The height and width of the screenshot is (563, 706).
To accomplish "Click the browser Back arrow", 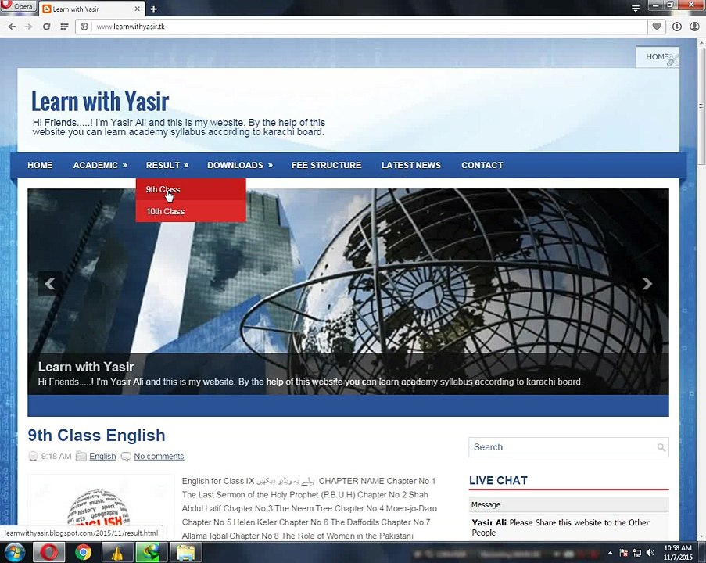I will (12, 27).
